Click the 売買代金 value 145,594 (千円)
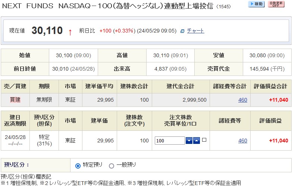 coord(267,69)
